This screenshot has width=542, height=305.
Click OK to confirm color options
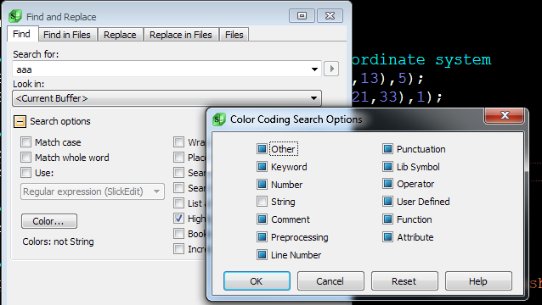point(257,281)
